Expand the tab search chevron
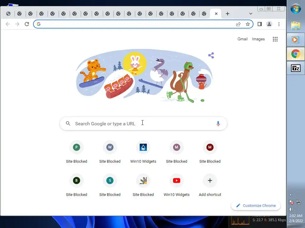 coord(250,14)
